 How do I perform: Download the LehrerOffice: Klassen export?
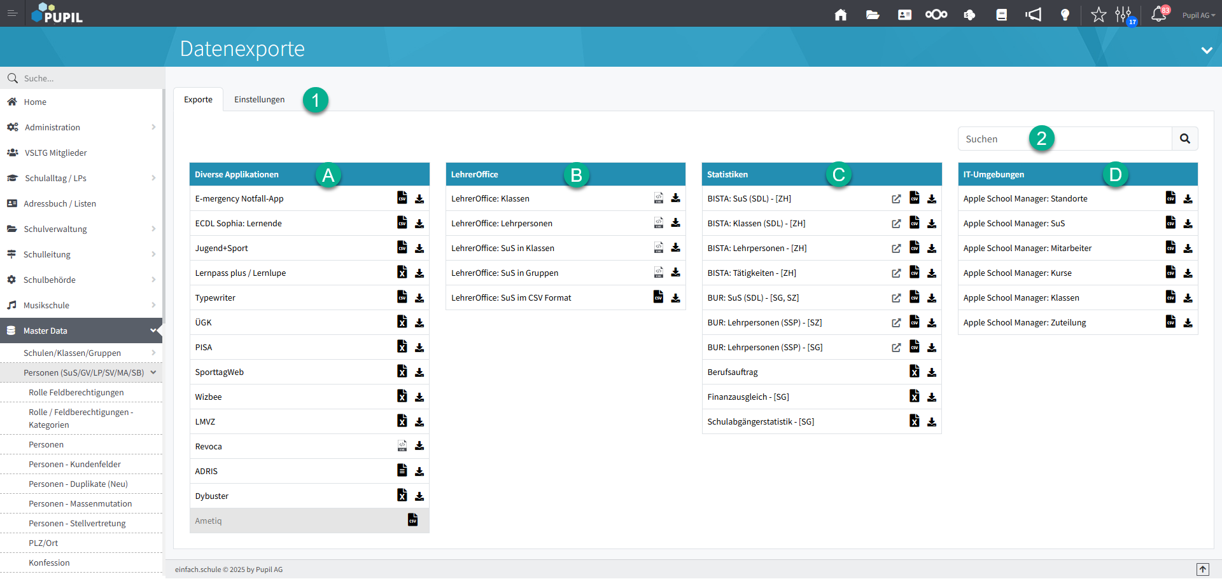coord(676,198)
